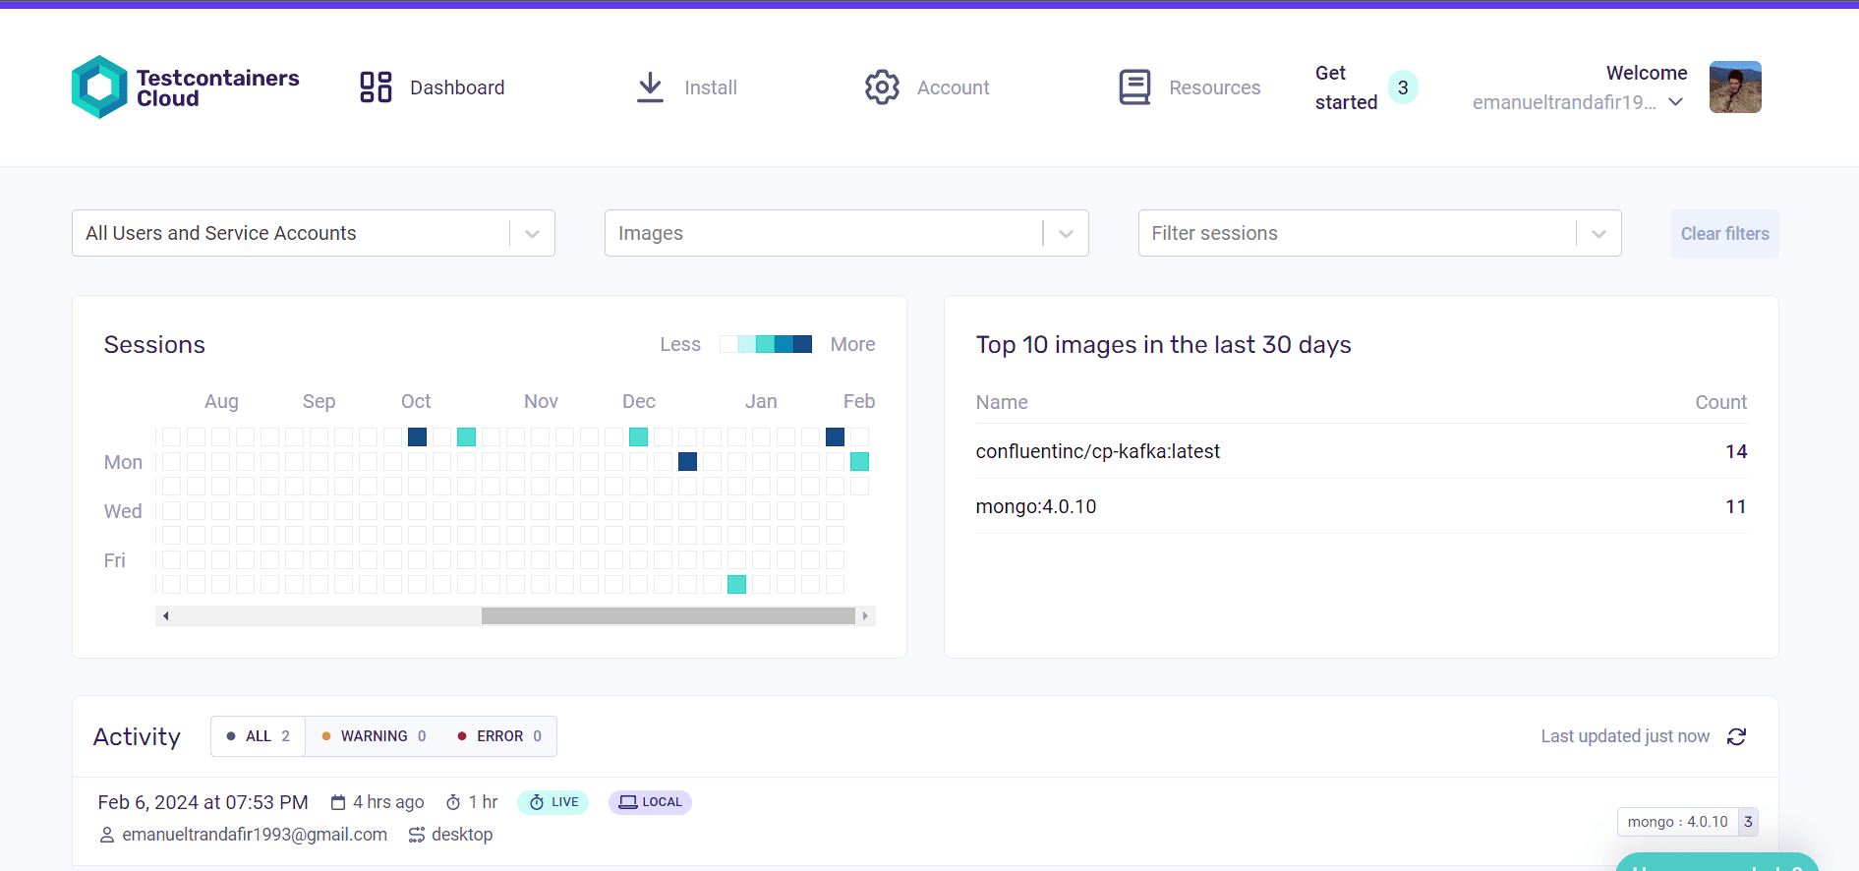Open the Dashboard navigation item
Screen dimensions: 1859x871
(x=433, y=87)
